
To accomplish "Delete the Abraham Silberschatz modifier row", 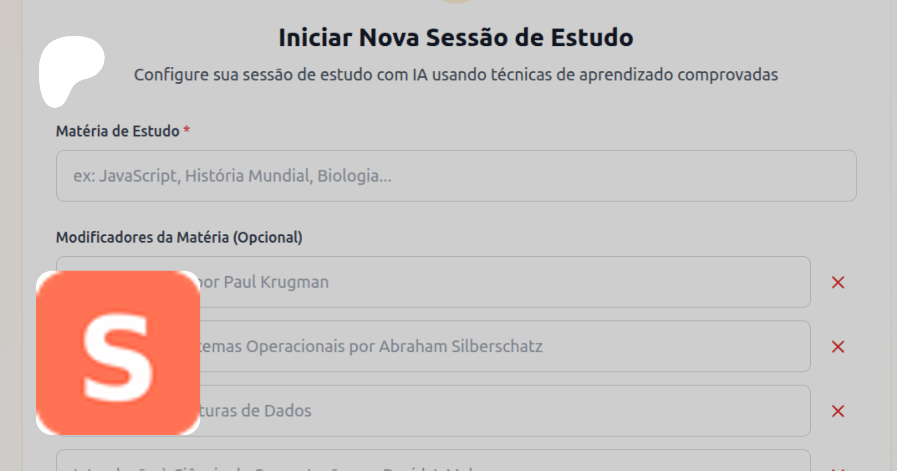I will click(x=838, y=347).
